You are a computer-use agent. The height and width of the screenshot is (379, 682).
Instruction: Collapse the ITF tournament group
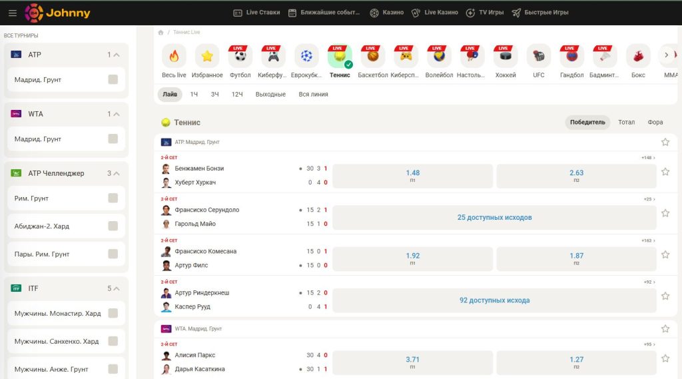point(117,288)
